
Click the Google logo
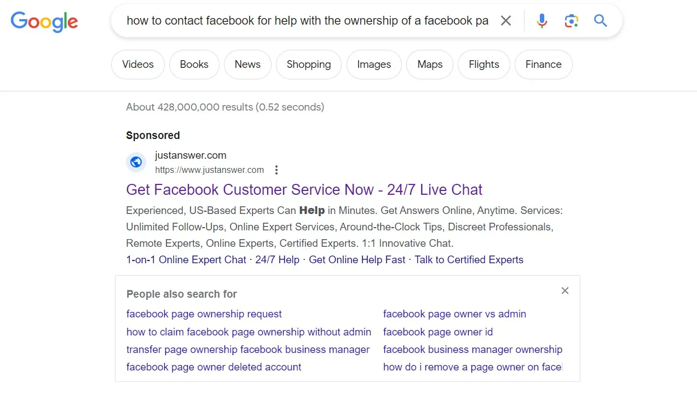coord(44,21)
